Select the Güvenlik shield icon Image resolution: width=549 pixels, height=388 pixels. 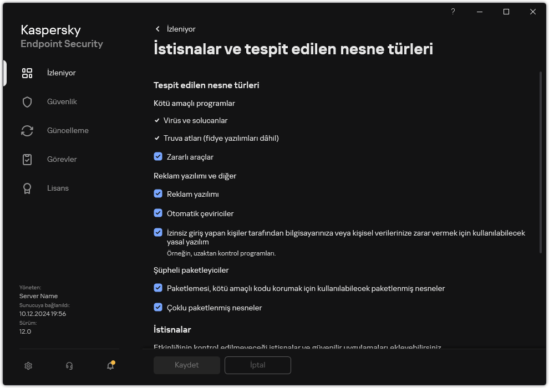pyautogui.click(x=27, y=101)
